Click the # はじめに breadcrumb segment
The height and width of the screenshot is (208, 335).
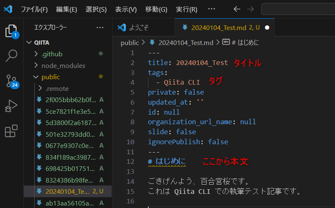pos(245,43)
